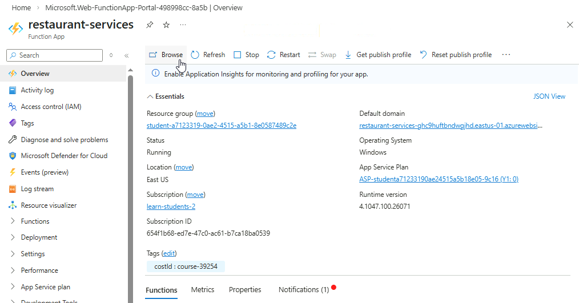
Task: Switch to the Metrics tab
Action: point(203,290)
